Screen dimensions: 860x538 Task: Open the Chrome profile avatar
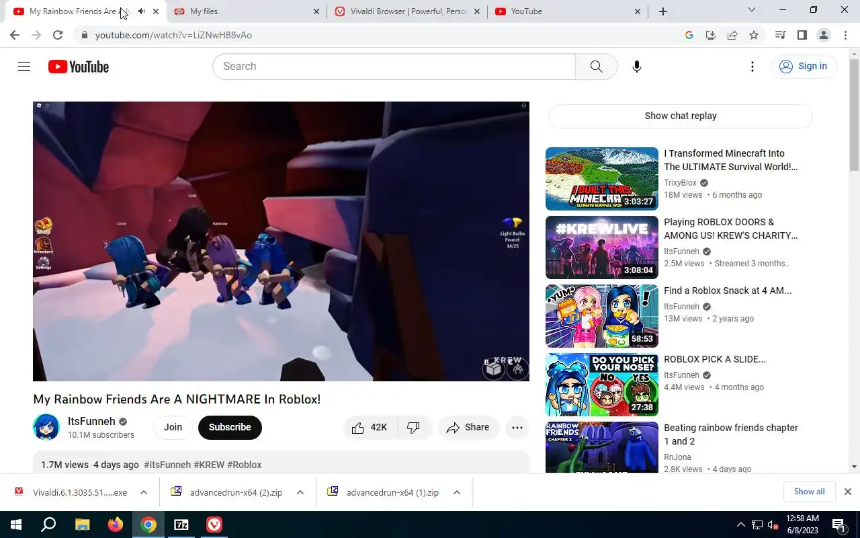(x=824, y=35)
